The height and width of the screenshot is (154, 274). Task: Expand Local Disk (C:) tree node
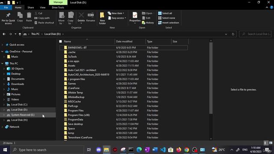tap(4, 104)
